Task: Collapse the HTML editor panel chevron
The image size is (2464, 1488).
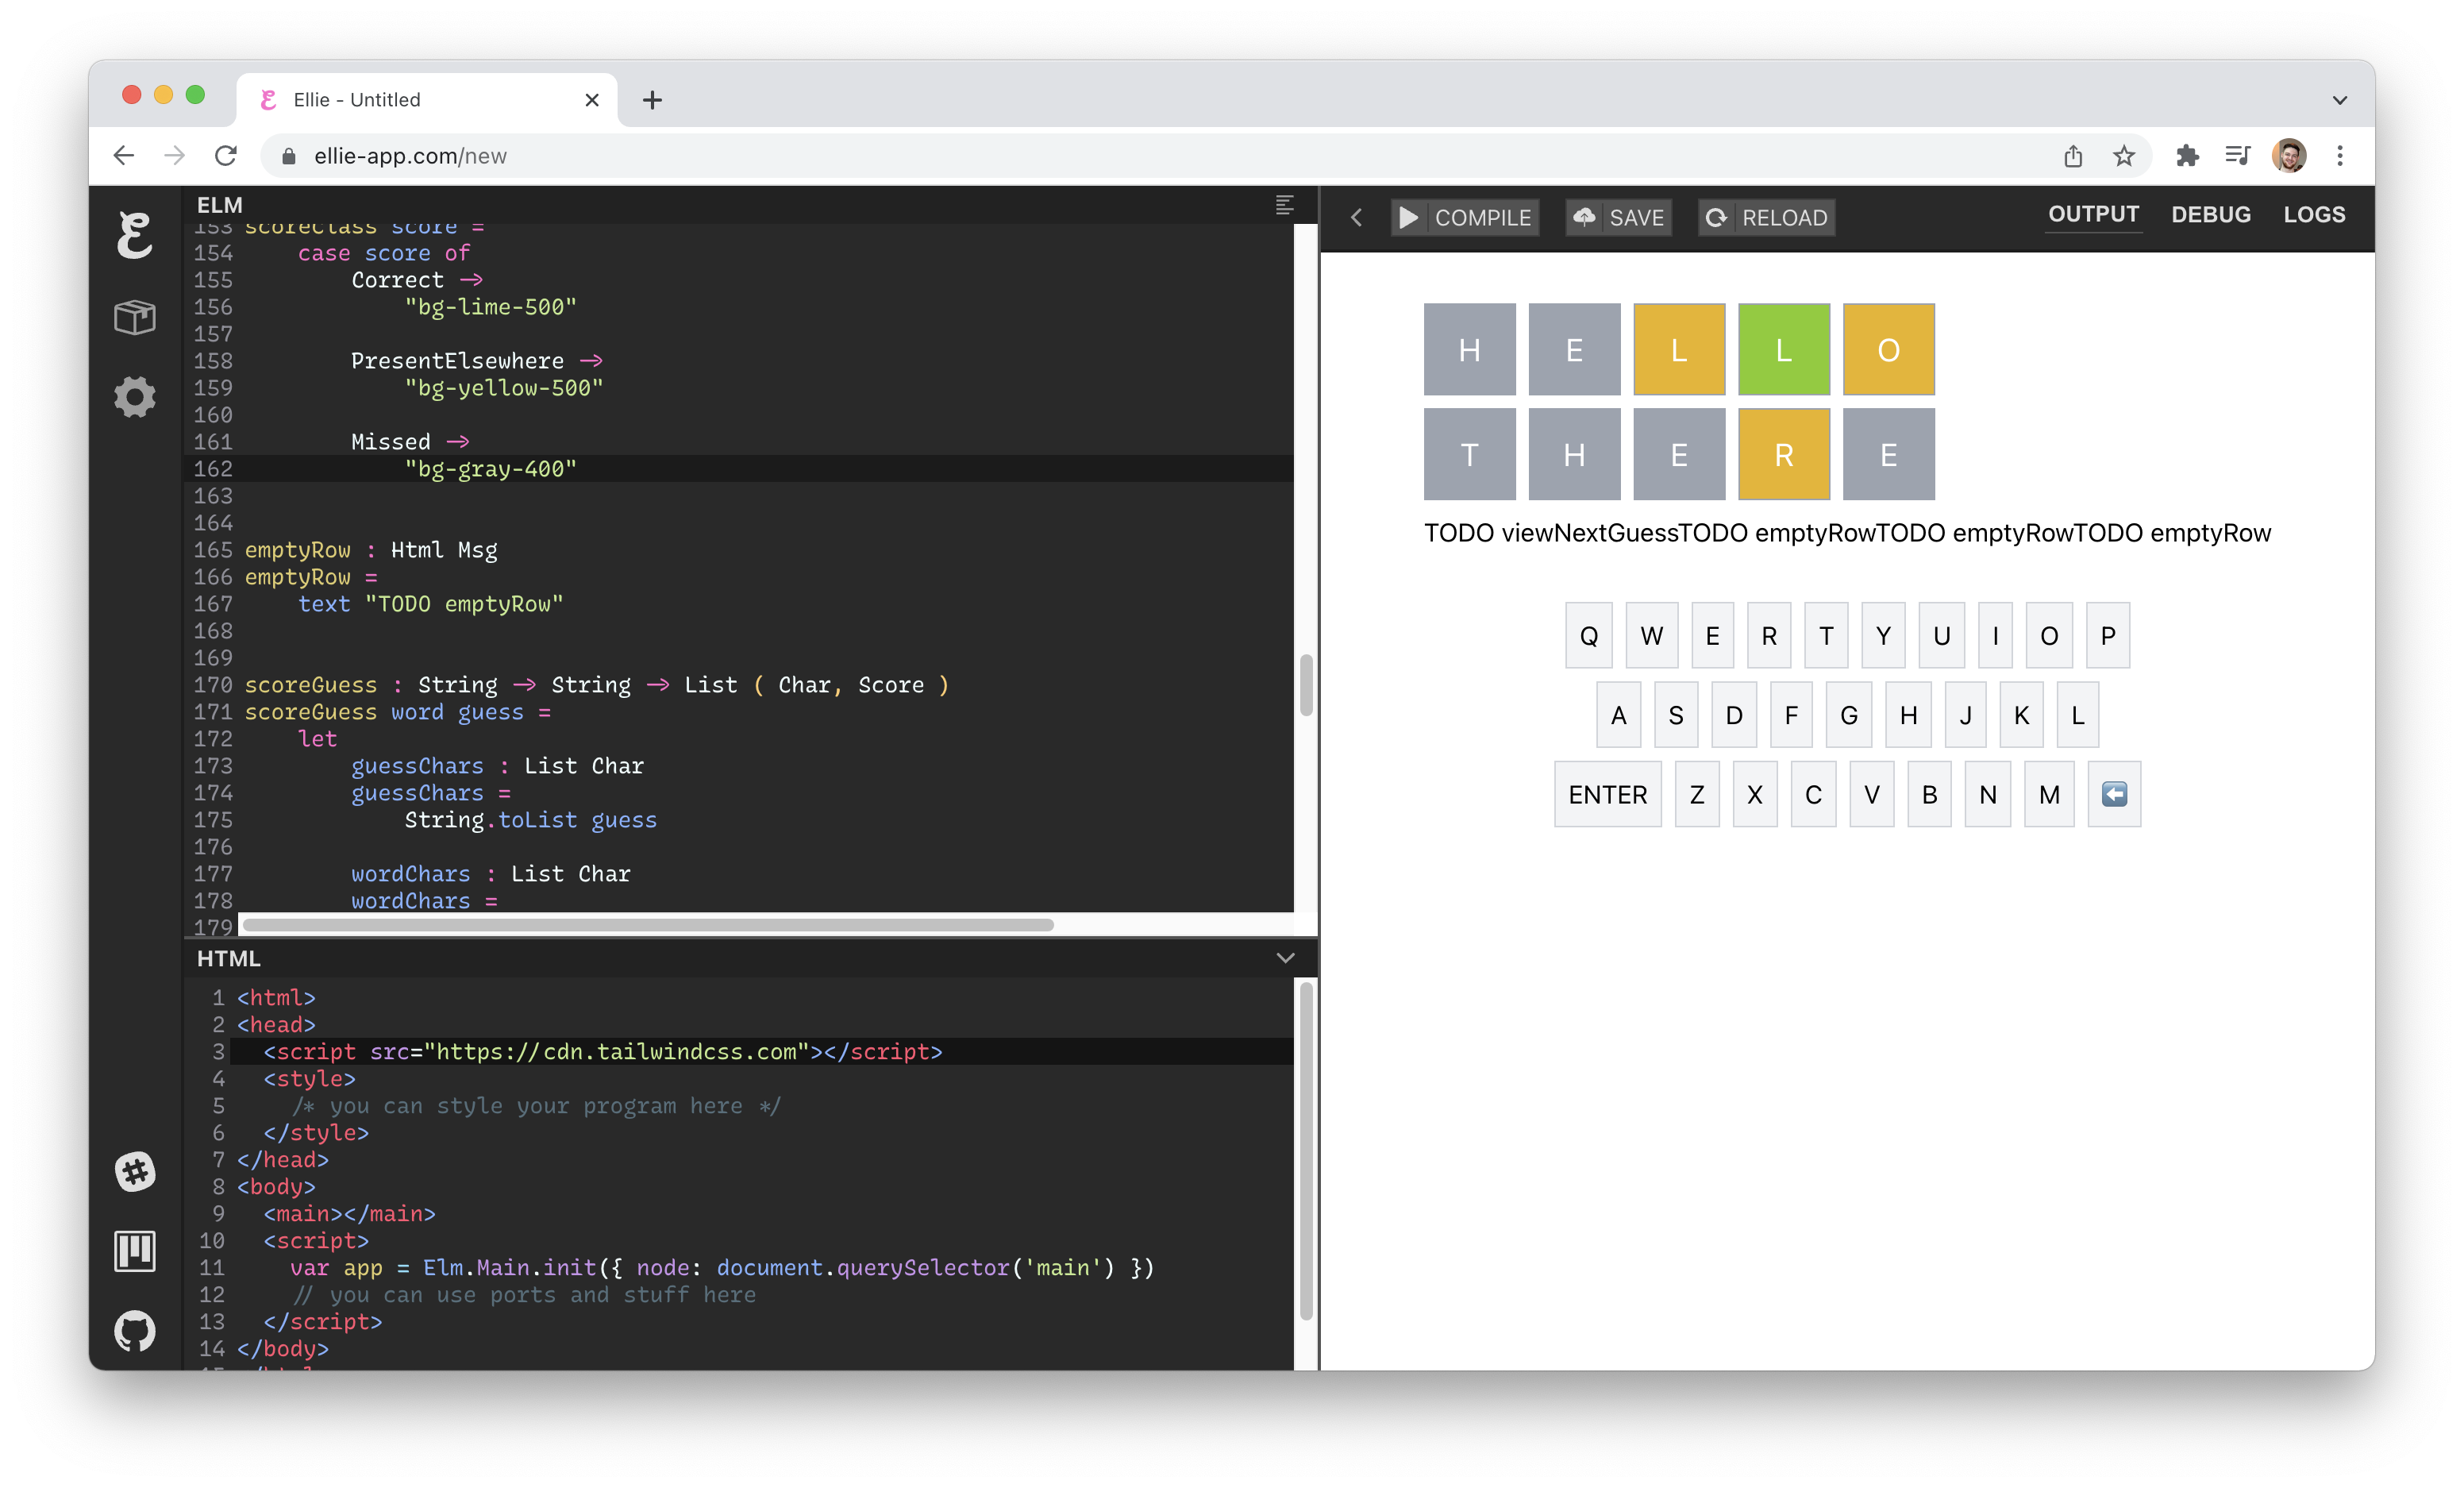Action: (1285, 958)
